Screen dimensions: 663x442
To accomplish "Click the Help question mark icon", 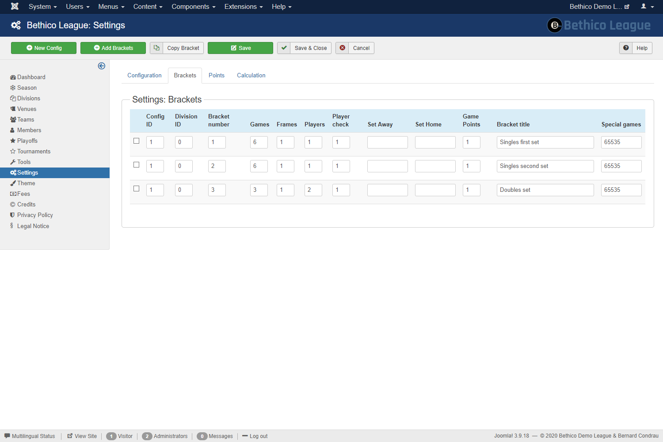I will click(626, 48).
